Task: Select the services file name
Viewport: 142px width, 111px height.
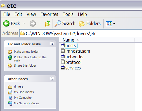Action: tap(73, 68)
